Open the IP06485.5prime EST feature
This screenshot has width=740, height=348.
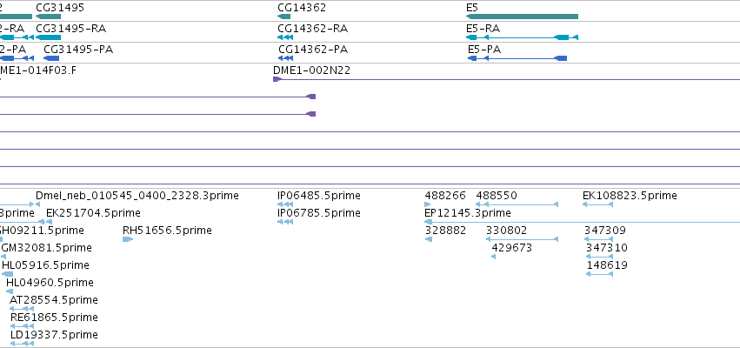coord(285,204)
